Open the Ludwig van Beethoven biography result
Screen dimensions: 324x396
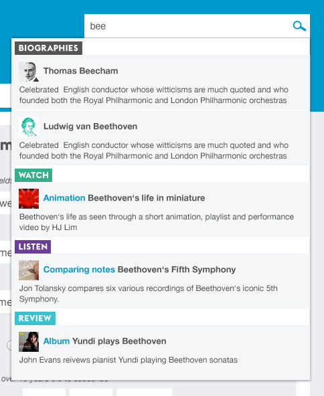click(90, 126)
